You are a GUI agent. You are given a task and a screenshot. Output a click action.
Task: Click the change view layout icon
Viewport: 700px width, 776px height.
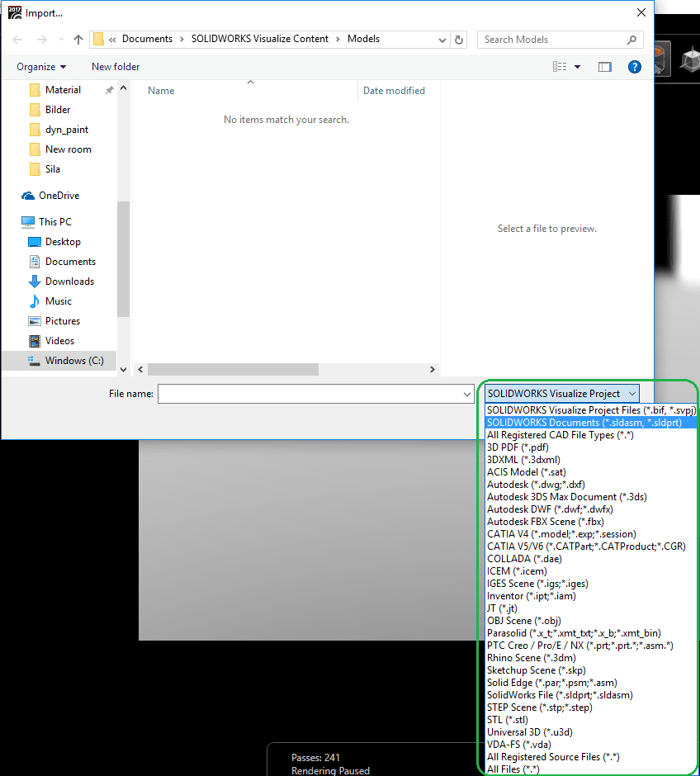coord(560,67)
